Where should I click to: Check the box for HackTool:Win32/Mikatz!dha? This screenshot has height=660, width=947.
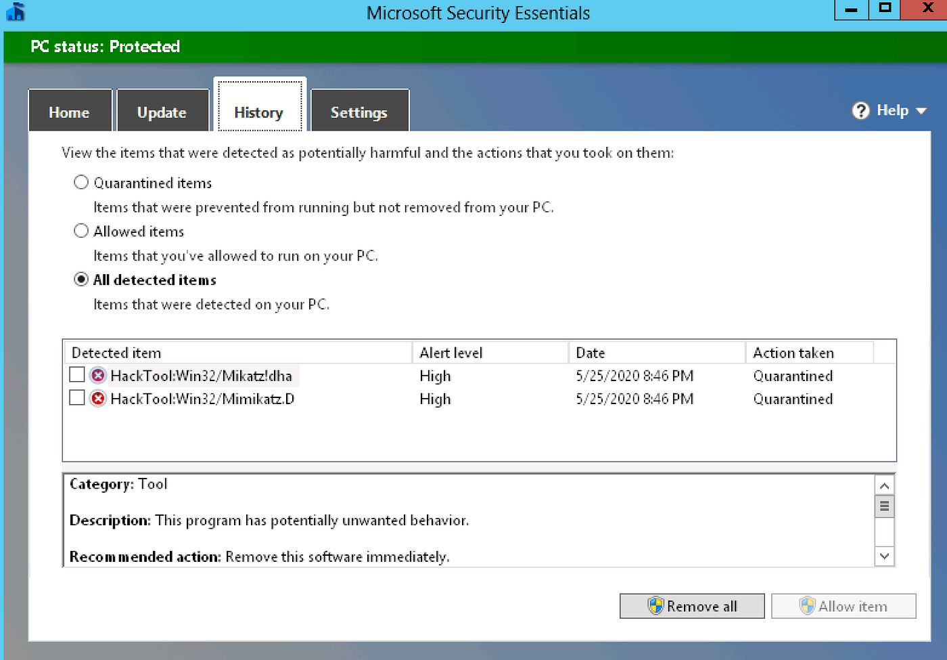(77, 374)
